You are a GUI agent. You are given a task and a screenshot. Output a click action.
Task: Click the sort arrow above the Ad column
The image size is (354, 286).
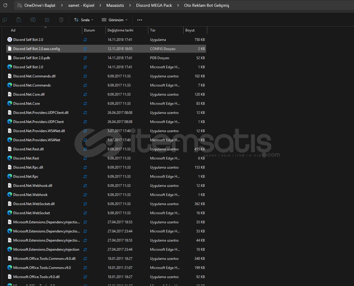(45, 27)
